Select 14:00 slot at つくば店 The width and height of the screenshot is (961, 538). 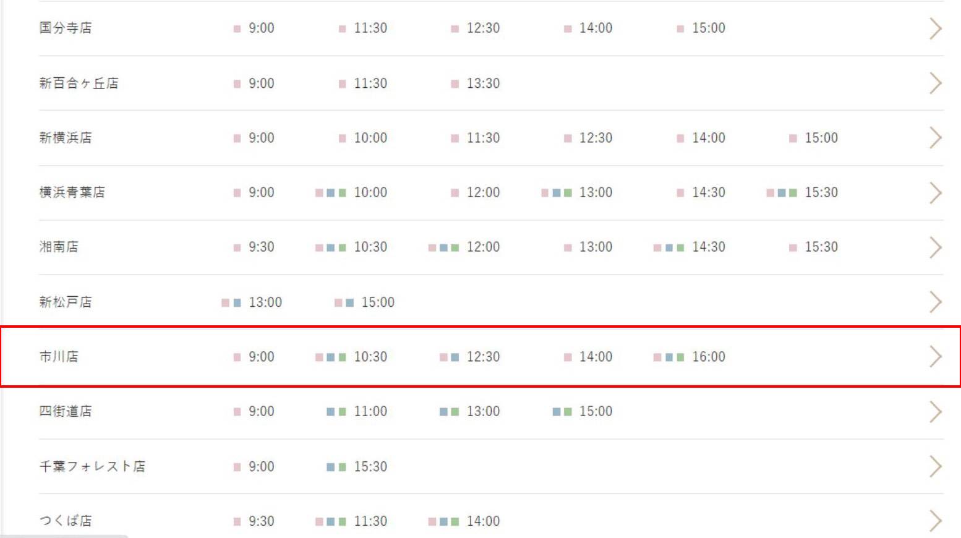[483, 521]
